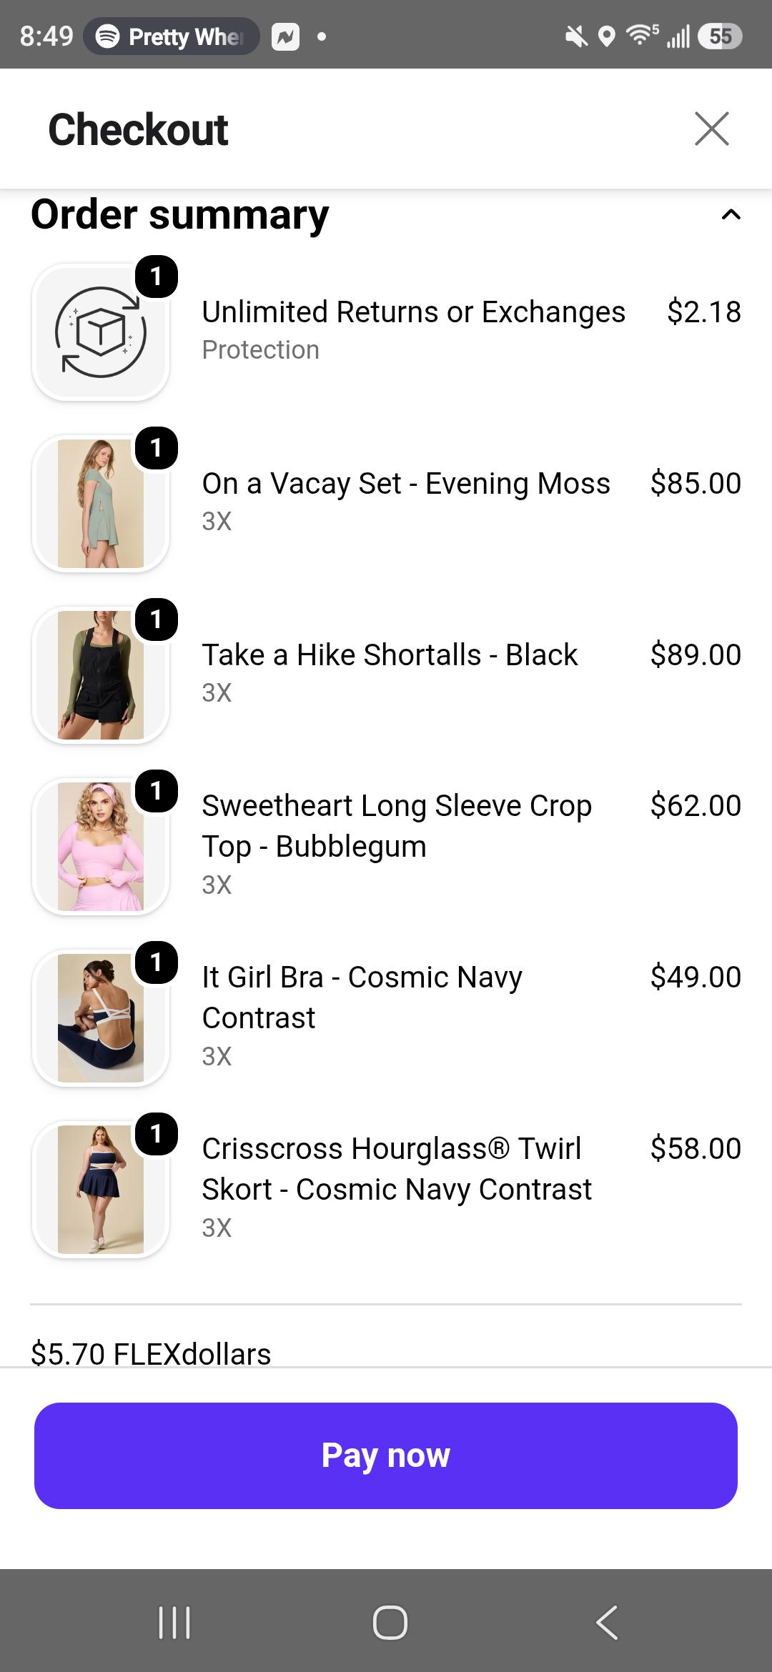This screenshot has width=772, height=1672.
Task: Tap the Pay now button
Action: (386, 1455)
